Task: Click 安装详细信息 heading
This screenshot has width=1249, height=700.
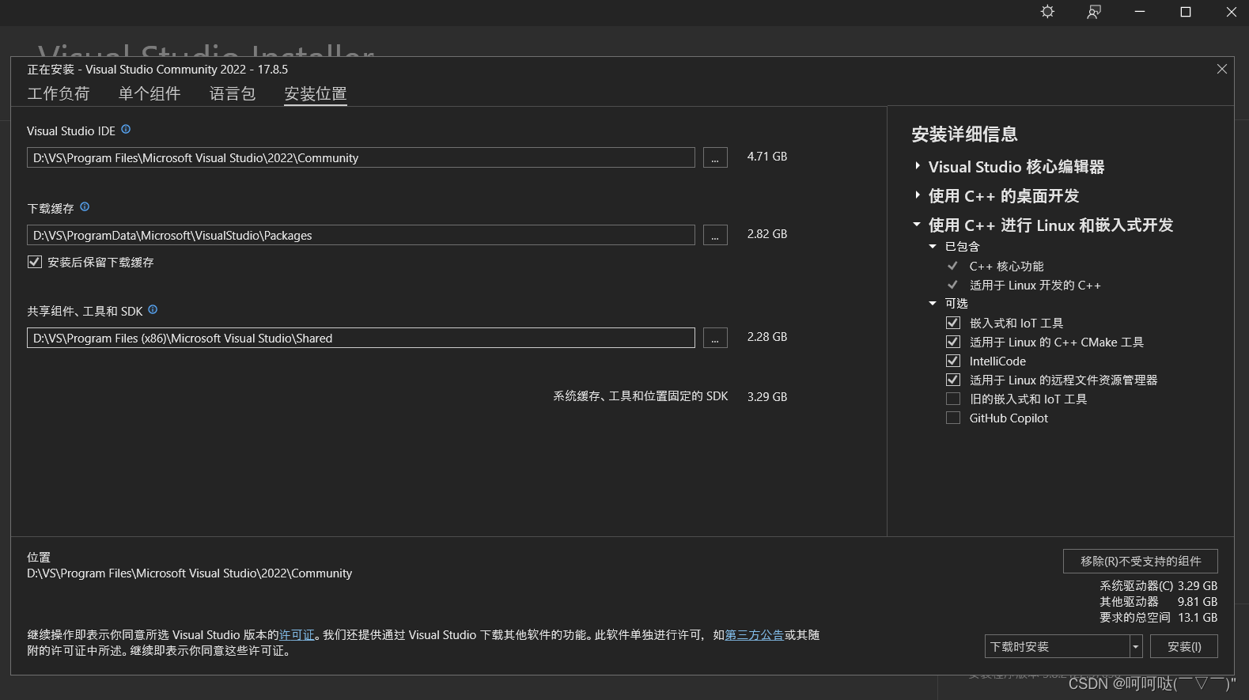Action: [x=964, y=134]
